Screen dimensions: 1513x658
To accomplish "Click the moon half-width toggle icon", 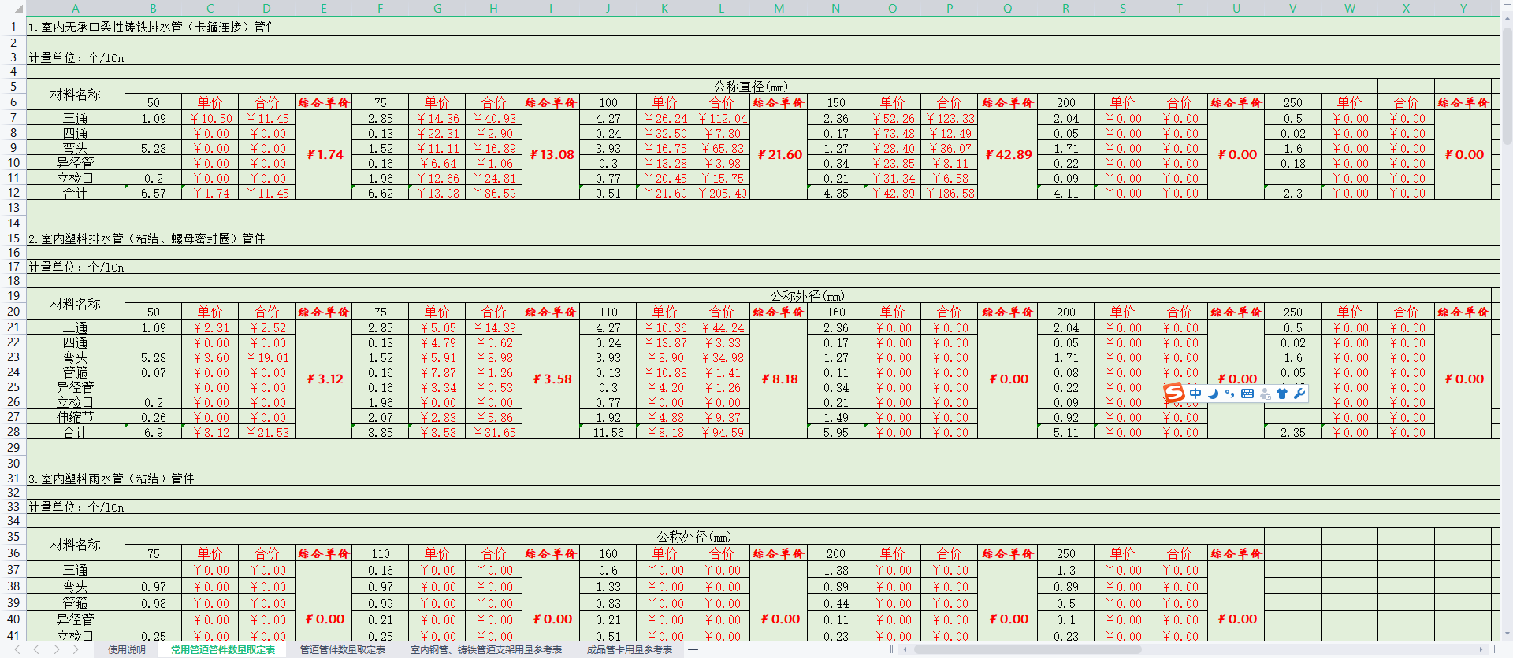I will point(1213,394).
